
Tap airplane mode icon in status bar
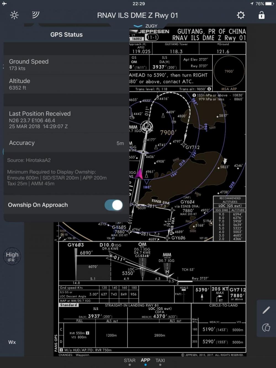[4, 4]
